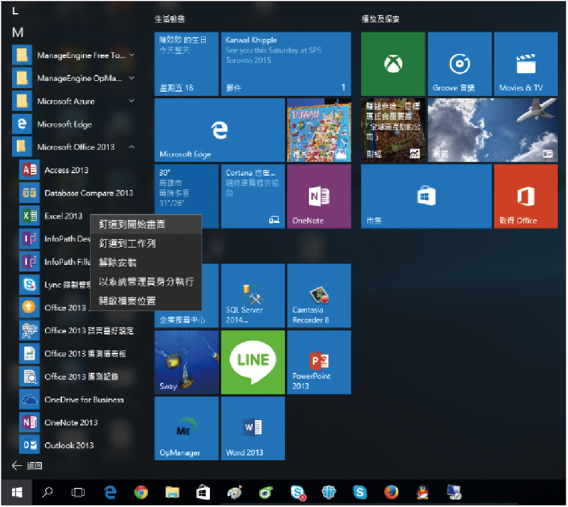Open the InfoPath Designer icon

pos(29,239)
